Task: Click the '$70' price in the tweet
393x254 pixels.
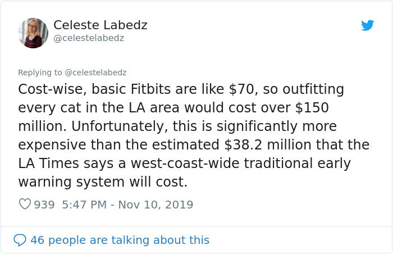Action: (x=241, y=89)
